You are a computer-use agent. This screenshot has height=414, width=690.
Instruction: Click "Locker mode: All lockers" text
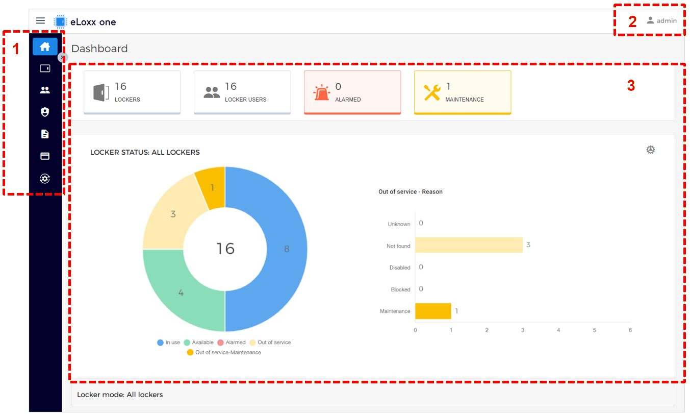(120, 395)
